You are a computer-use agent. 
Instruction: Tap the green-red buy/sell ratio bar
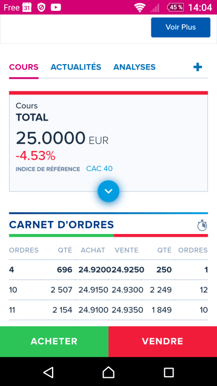[x=108, y=236]
